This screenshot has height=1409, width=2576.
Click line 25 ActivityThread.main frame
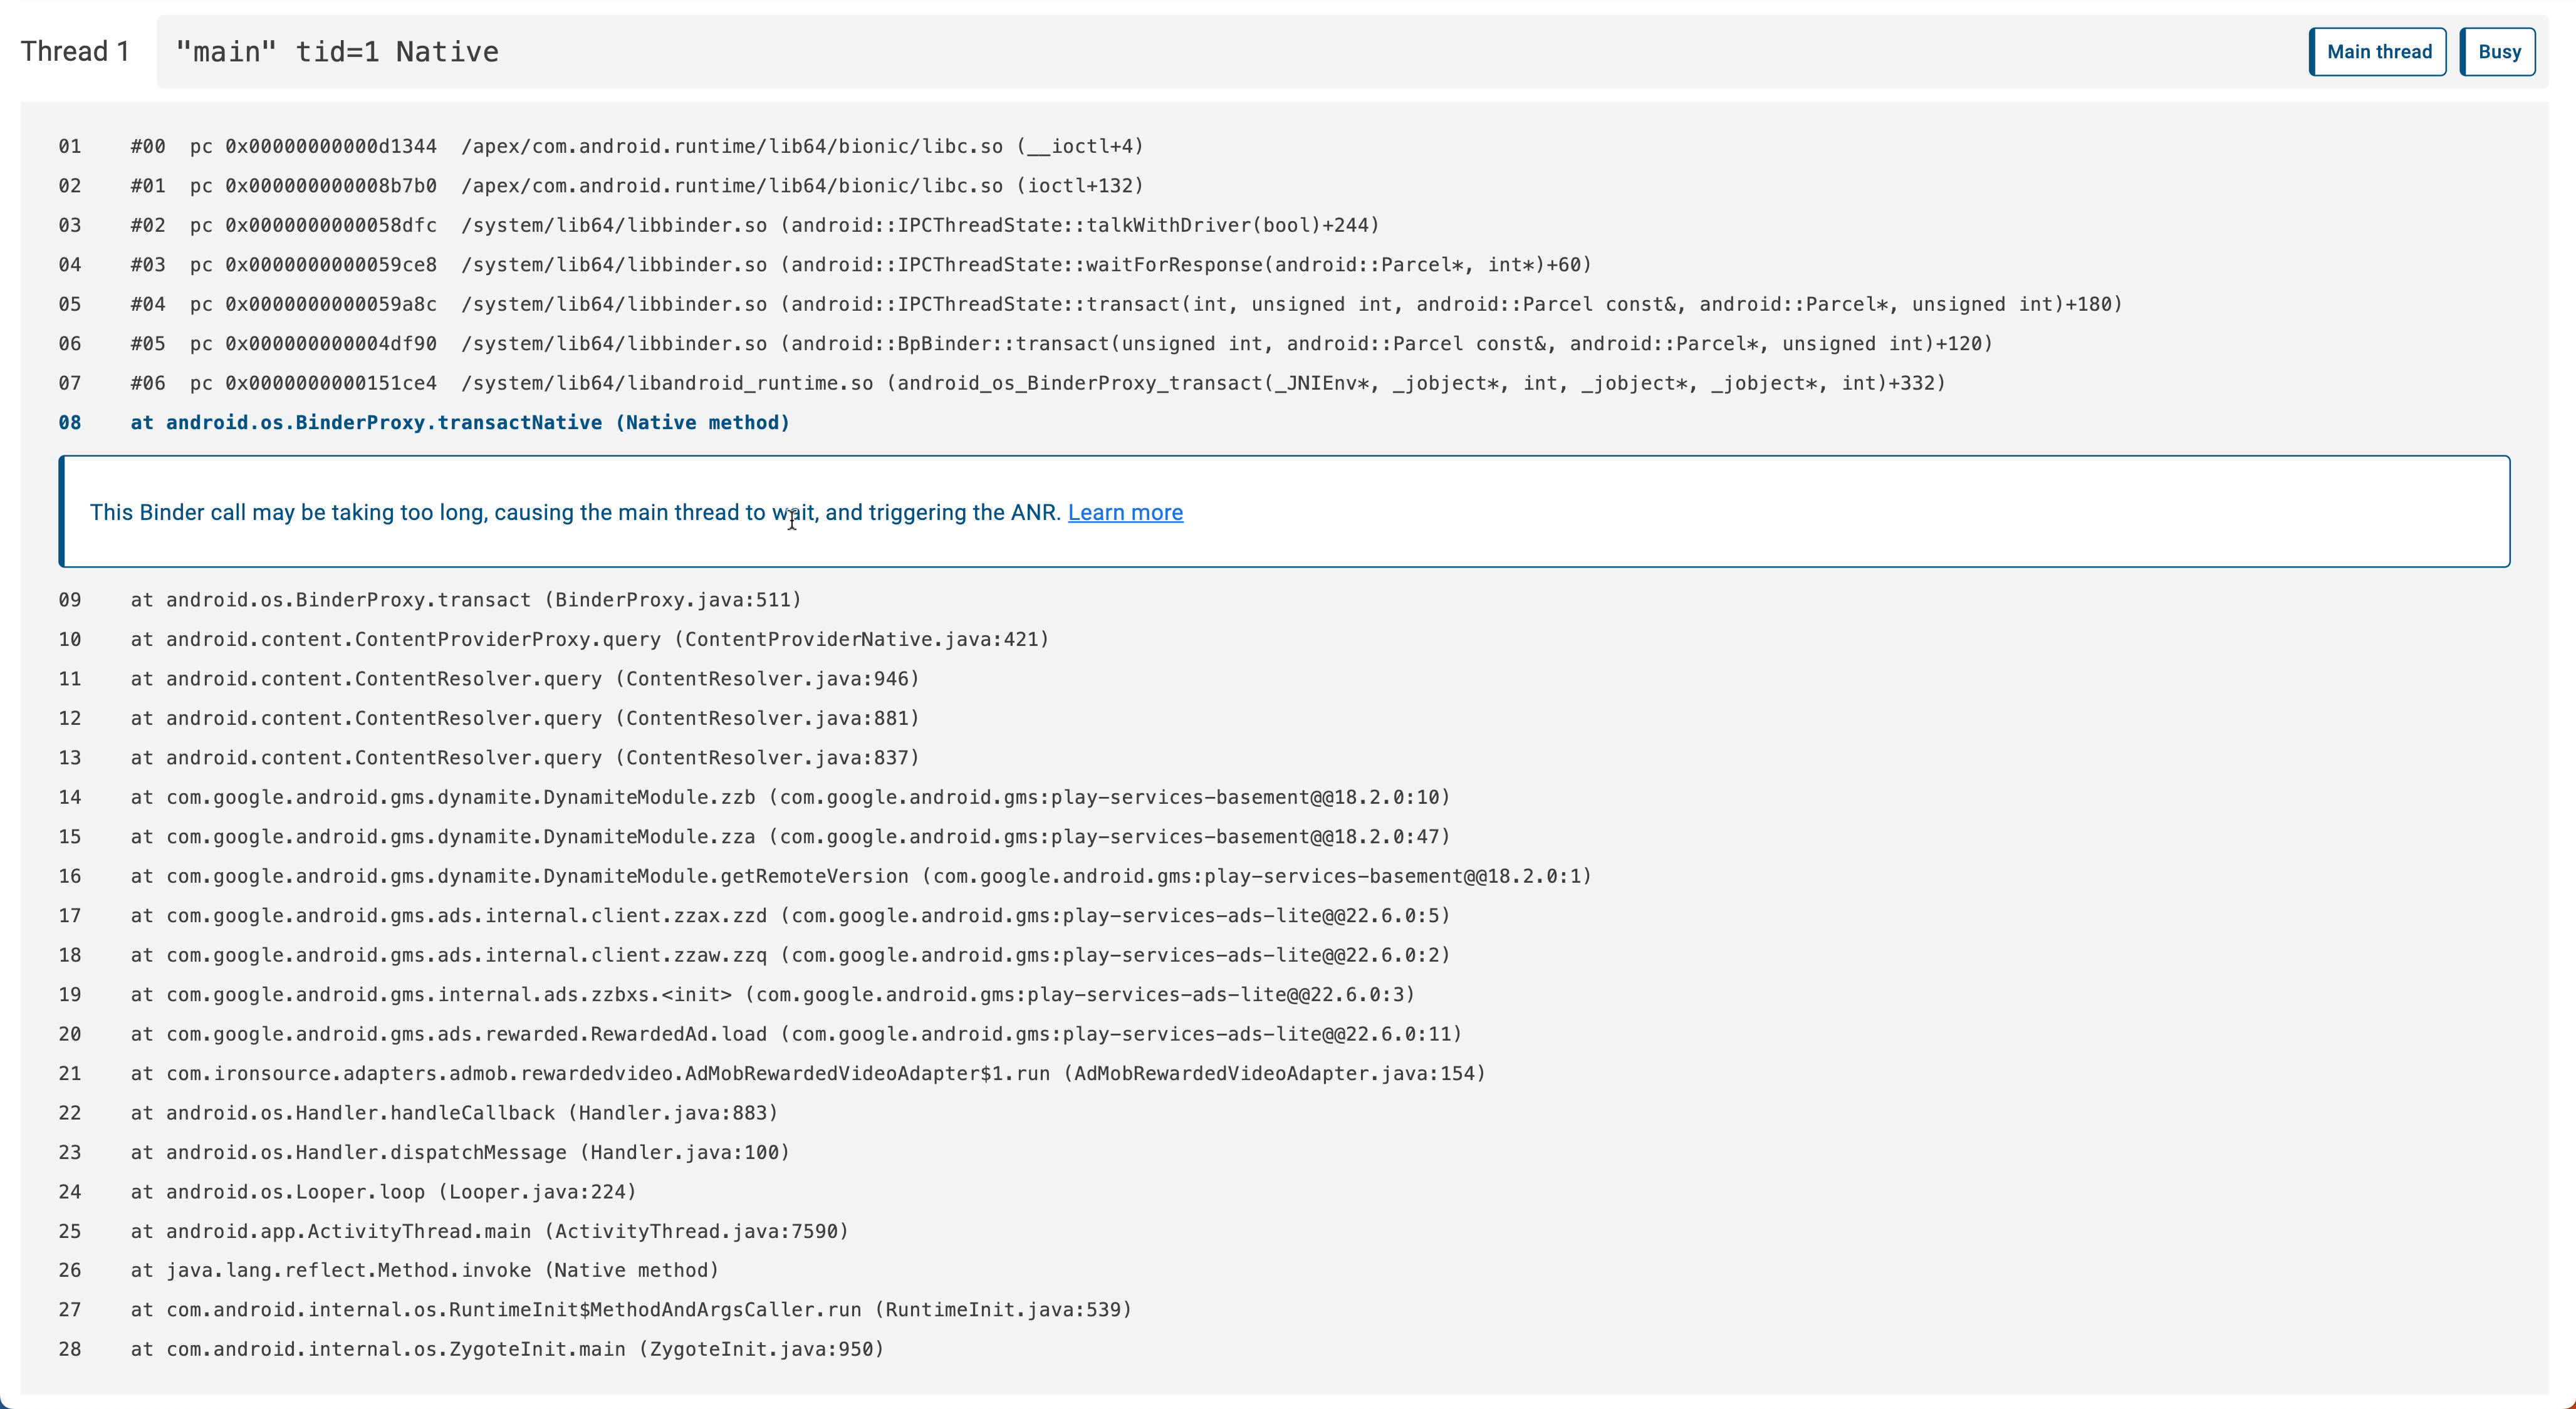click(x=489, y=1231)
